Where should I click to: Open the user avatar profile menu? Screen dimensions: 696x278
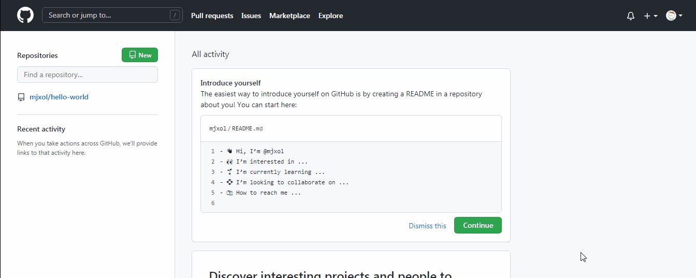click(x=674, y=16)
